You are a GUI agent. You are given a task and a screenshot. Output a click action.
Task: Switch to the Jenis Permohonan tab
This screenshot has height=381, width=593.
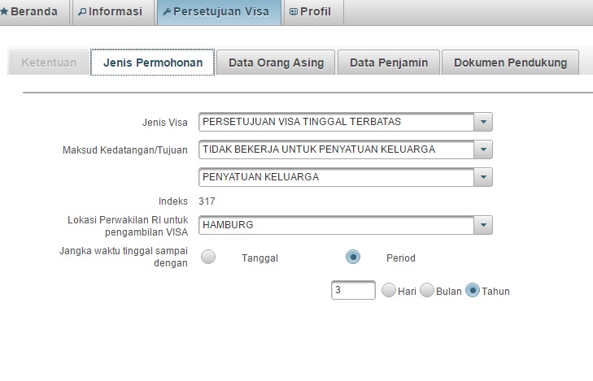tap(153, 63)
